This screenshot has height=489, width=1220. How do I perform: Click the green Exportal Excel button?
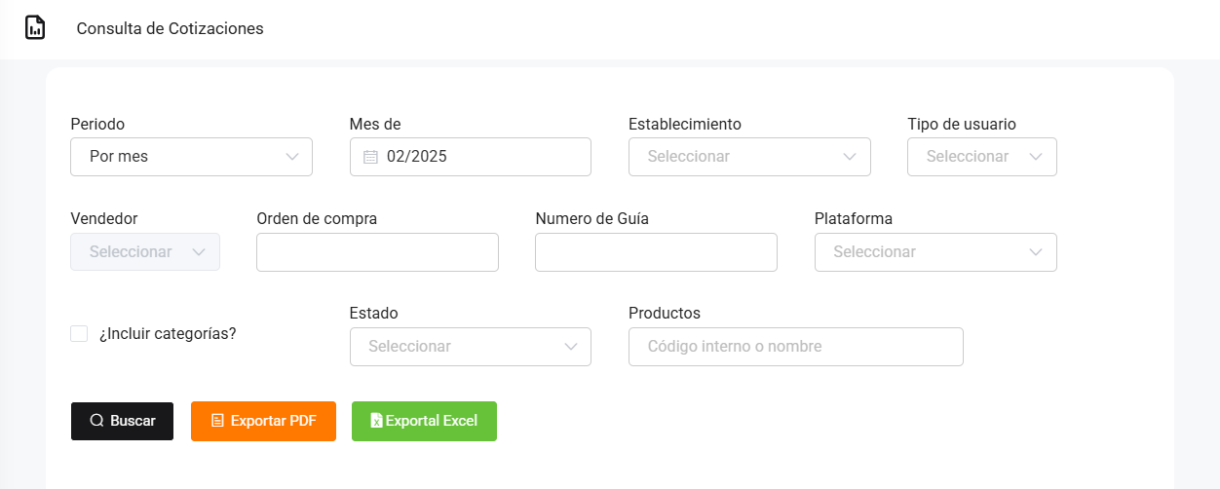(424, 421)
